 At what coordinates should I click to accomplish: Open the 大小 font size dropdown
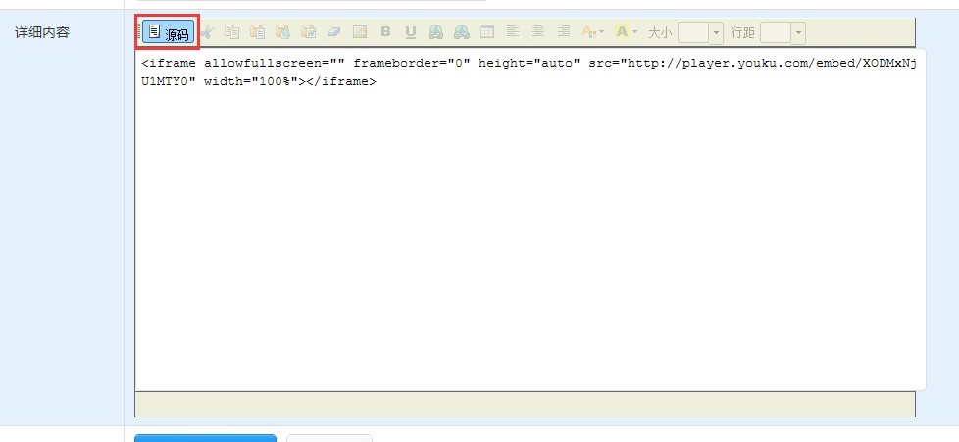coord(700,32)
